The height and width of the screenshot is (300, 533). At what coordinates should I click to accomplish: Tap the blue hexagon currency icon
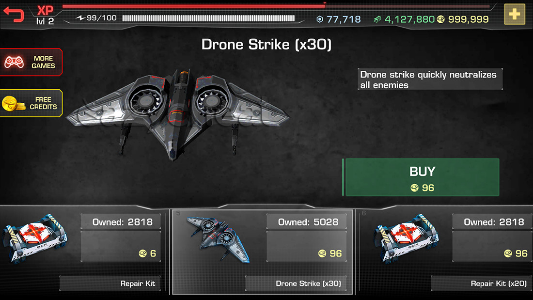click(319, 19)
